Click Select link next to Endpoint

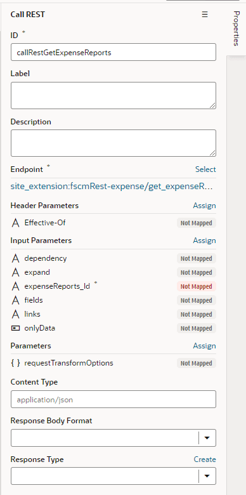[x=205, y=169]
